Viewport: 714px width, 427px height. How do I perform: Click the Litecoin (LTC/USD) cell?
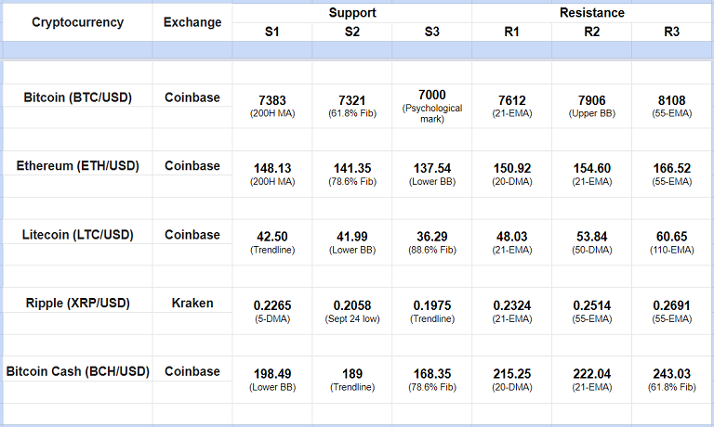77,235
